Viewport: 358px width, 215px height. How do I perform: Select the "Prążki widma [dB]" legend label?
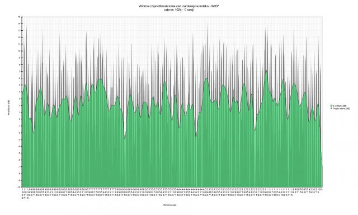tap(341, 109)
